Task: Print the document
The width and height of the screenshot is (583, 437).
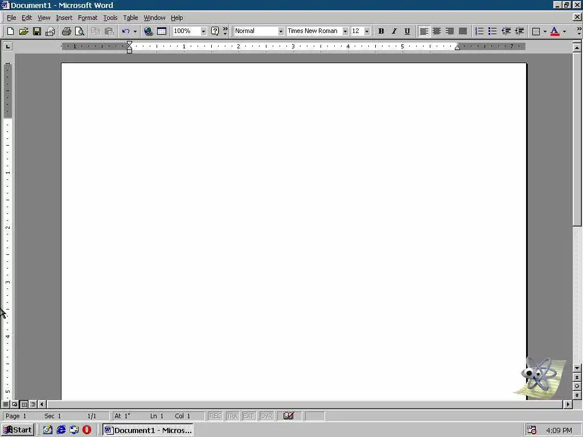Action: 66,31
